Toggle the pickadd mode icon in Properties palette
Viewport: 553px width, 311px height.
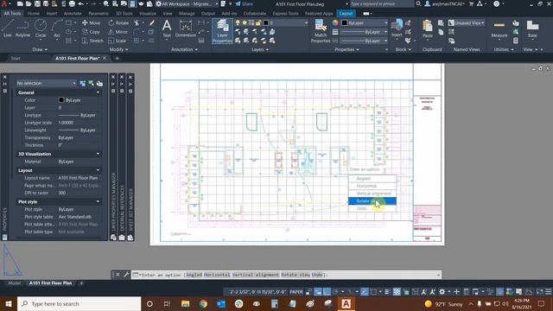83,83
